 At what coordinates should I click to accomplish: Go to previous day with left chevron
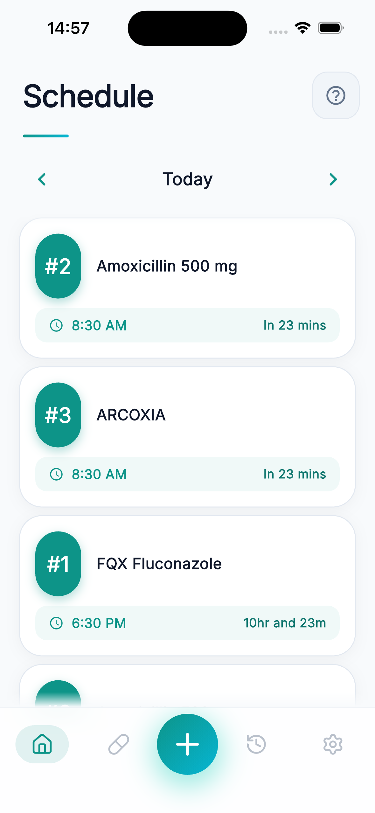(42, 179)
